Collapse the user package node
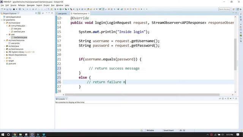 (x=7, y=35)
